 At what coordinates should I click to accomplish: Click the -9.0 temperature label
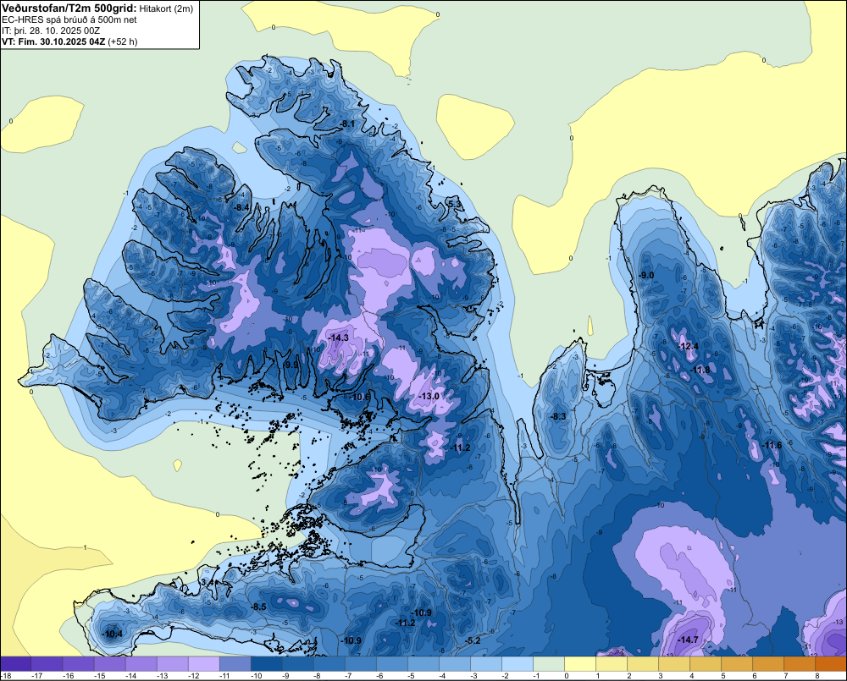tap(646, 275)
